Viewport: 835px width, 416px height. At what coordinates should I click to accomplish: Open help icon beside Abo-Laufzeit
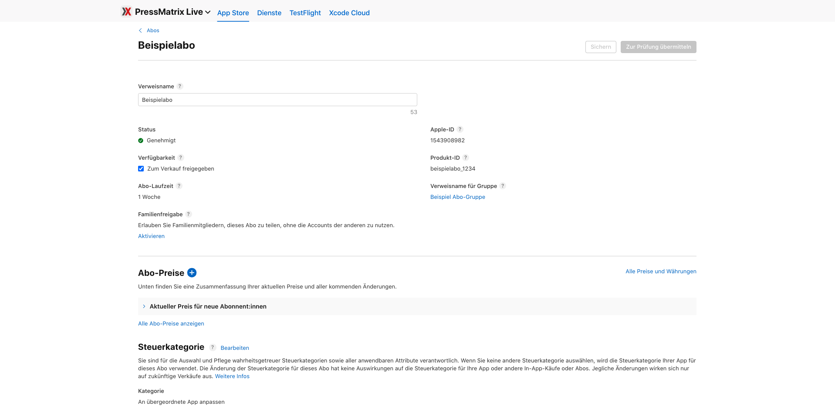179,186
